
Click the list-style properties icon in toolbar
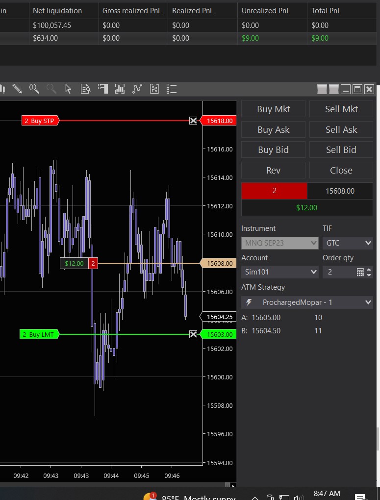[172, 89]
